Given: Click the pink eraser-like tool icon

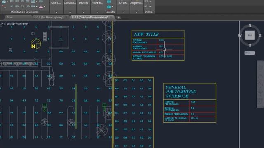Looking at the screenshot, I should click(x=41, y=7).
